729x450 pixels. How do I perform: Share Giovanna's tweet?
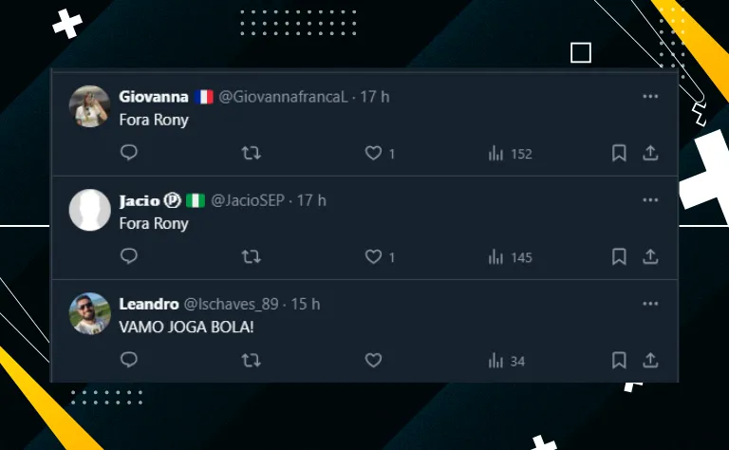[x=650, y=153]
